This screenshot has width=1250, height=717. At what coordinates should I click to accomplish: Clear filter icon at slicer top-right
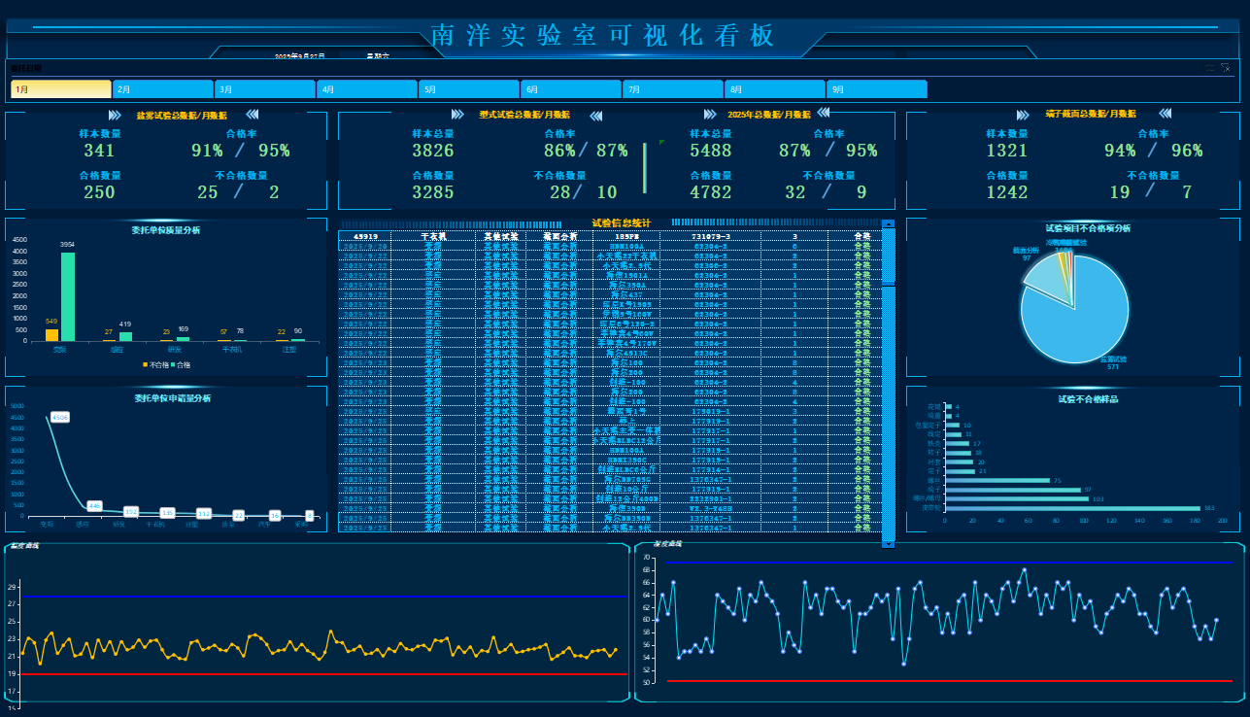(x=1226, y=69)
